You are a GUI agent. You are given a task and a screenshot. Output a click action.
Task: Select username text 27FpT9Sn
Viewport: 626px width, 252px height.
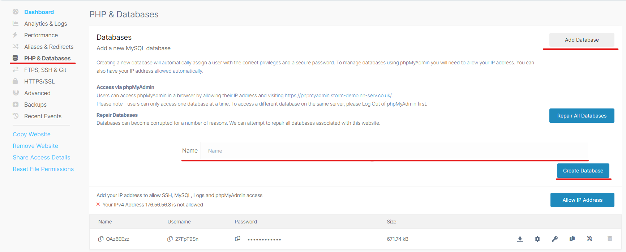186,239
